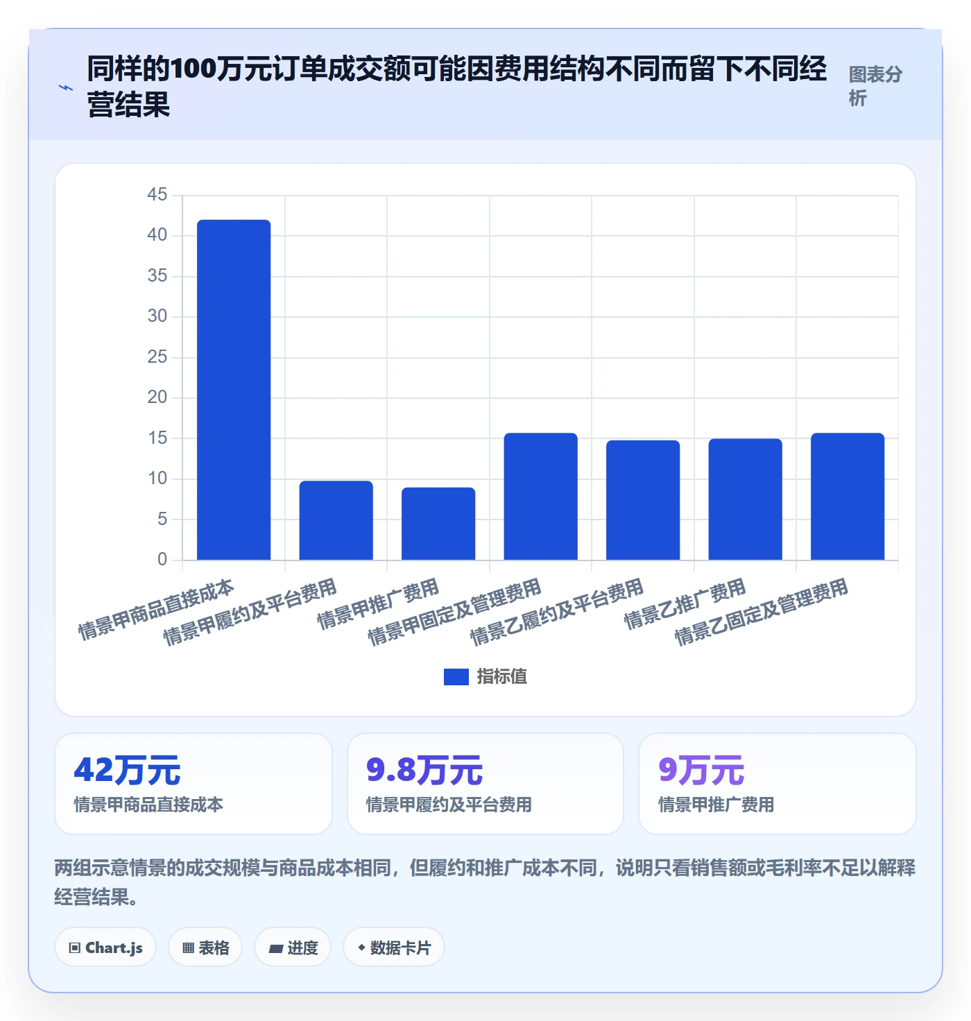Click the card title starting 同样的100万元
The image size is (971, 1021).
pos(457,87)
